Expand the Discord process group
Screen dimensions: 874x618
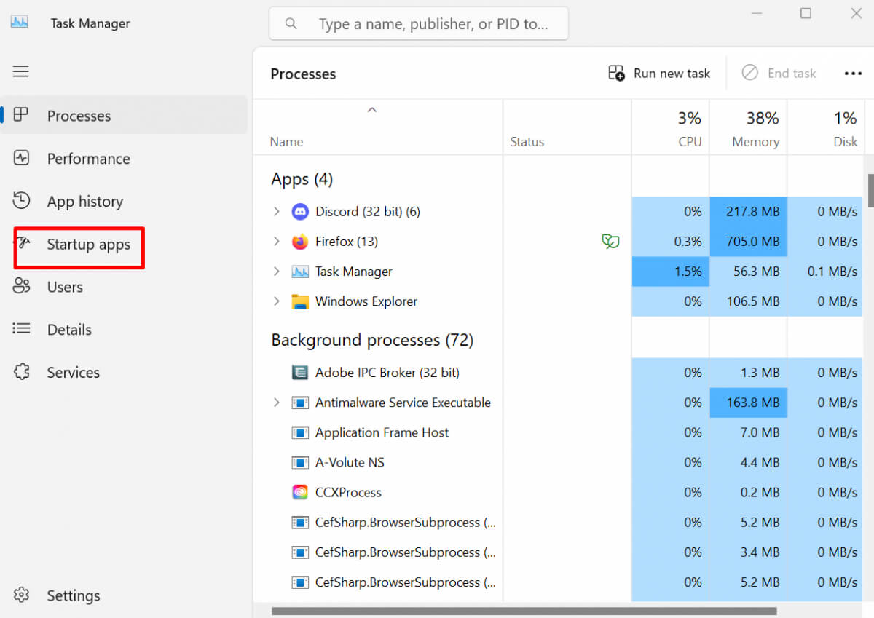point(276,212)
